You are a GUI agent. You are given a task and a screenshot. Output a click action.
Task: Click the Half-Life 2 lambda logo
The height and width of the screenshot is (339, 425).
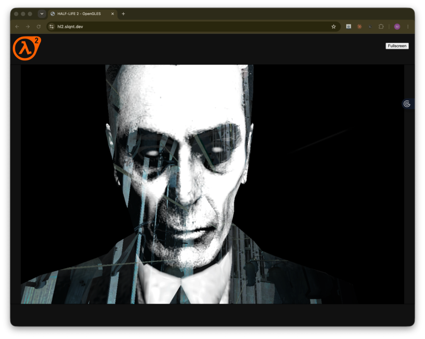click(27, 48)
